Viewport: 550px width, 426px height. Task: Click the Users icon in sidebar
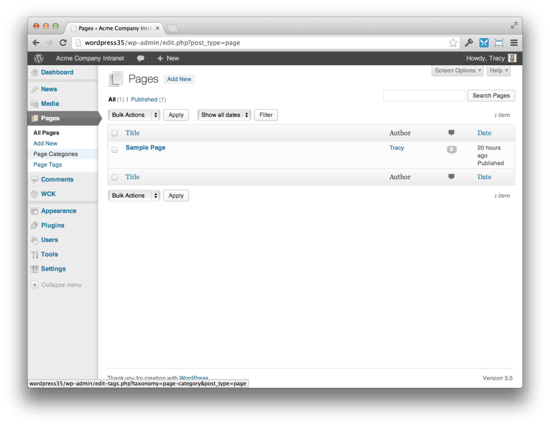34,240
